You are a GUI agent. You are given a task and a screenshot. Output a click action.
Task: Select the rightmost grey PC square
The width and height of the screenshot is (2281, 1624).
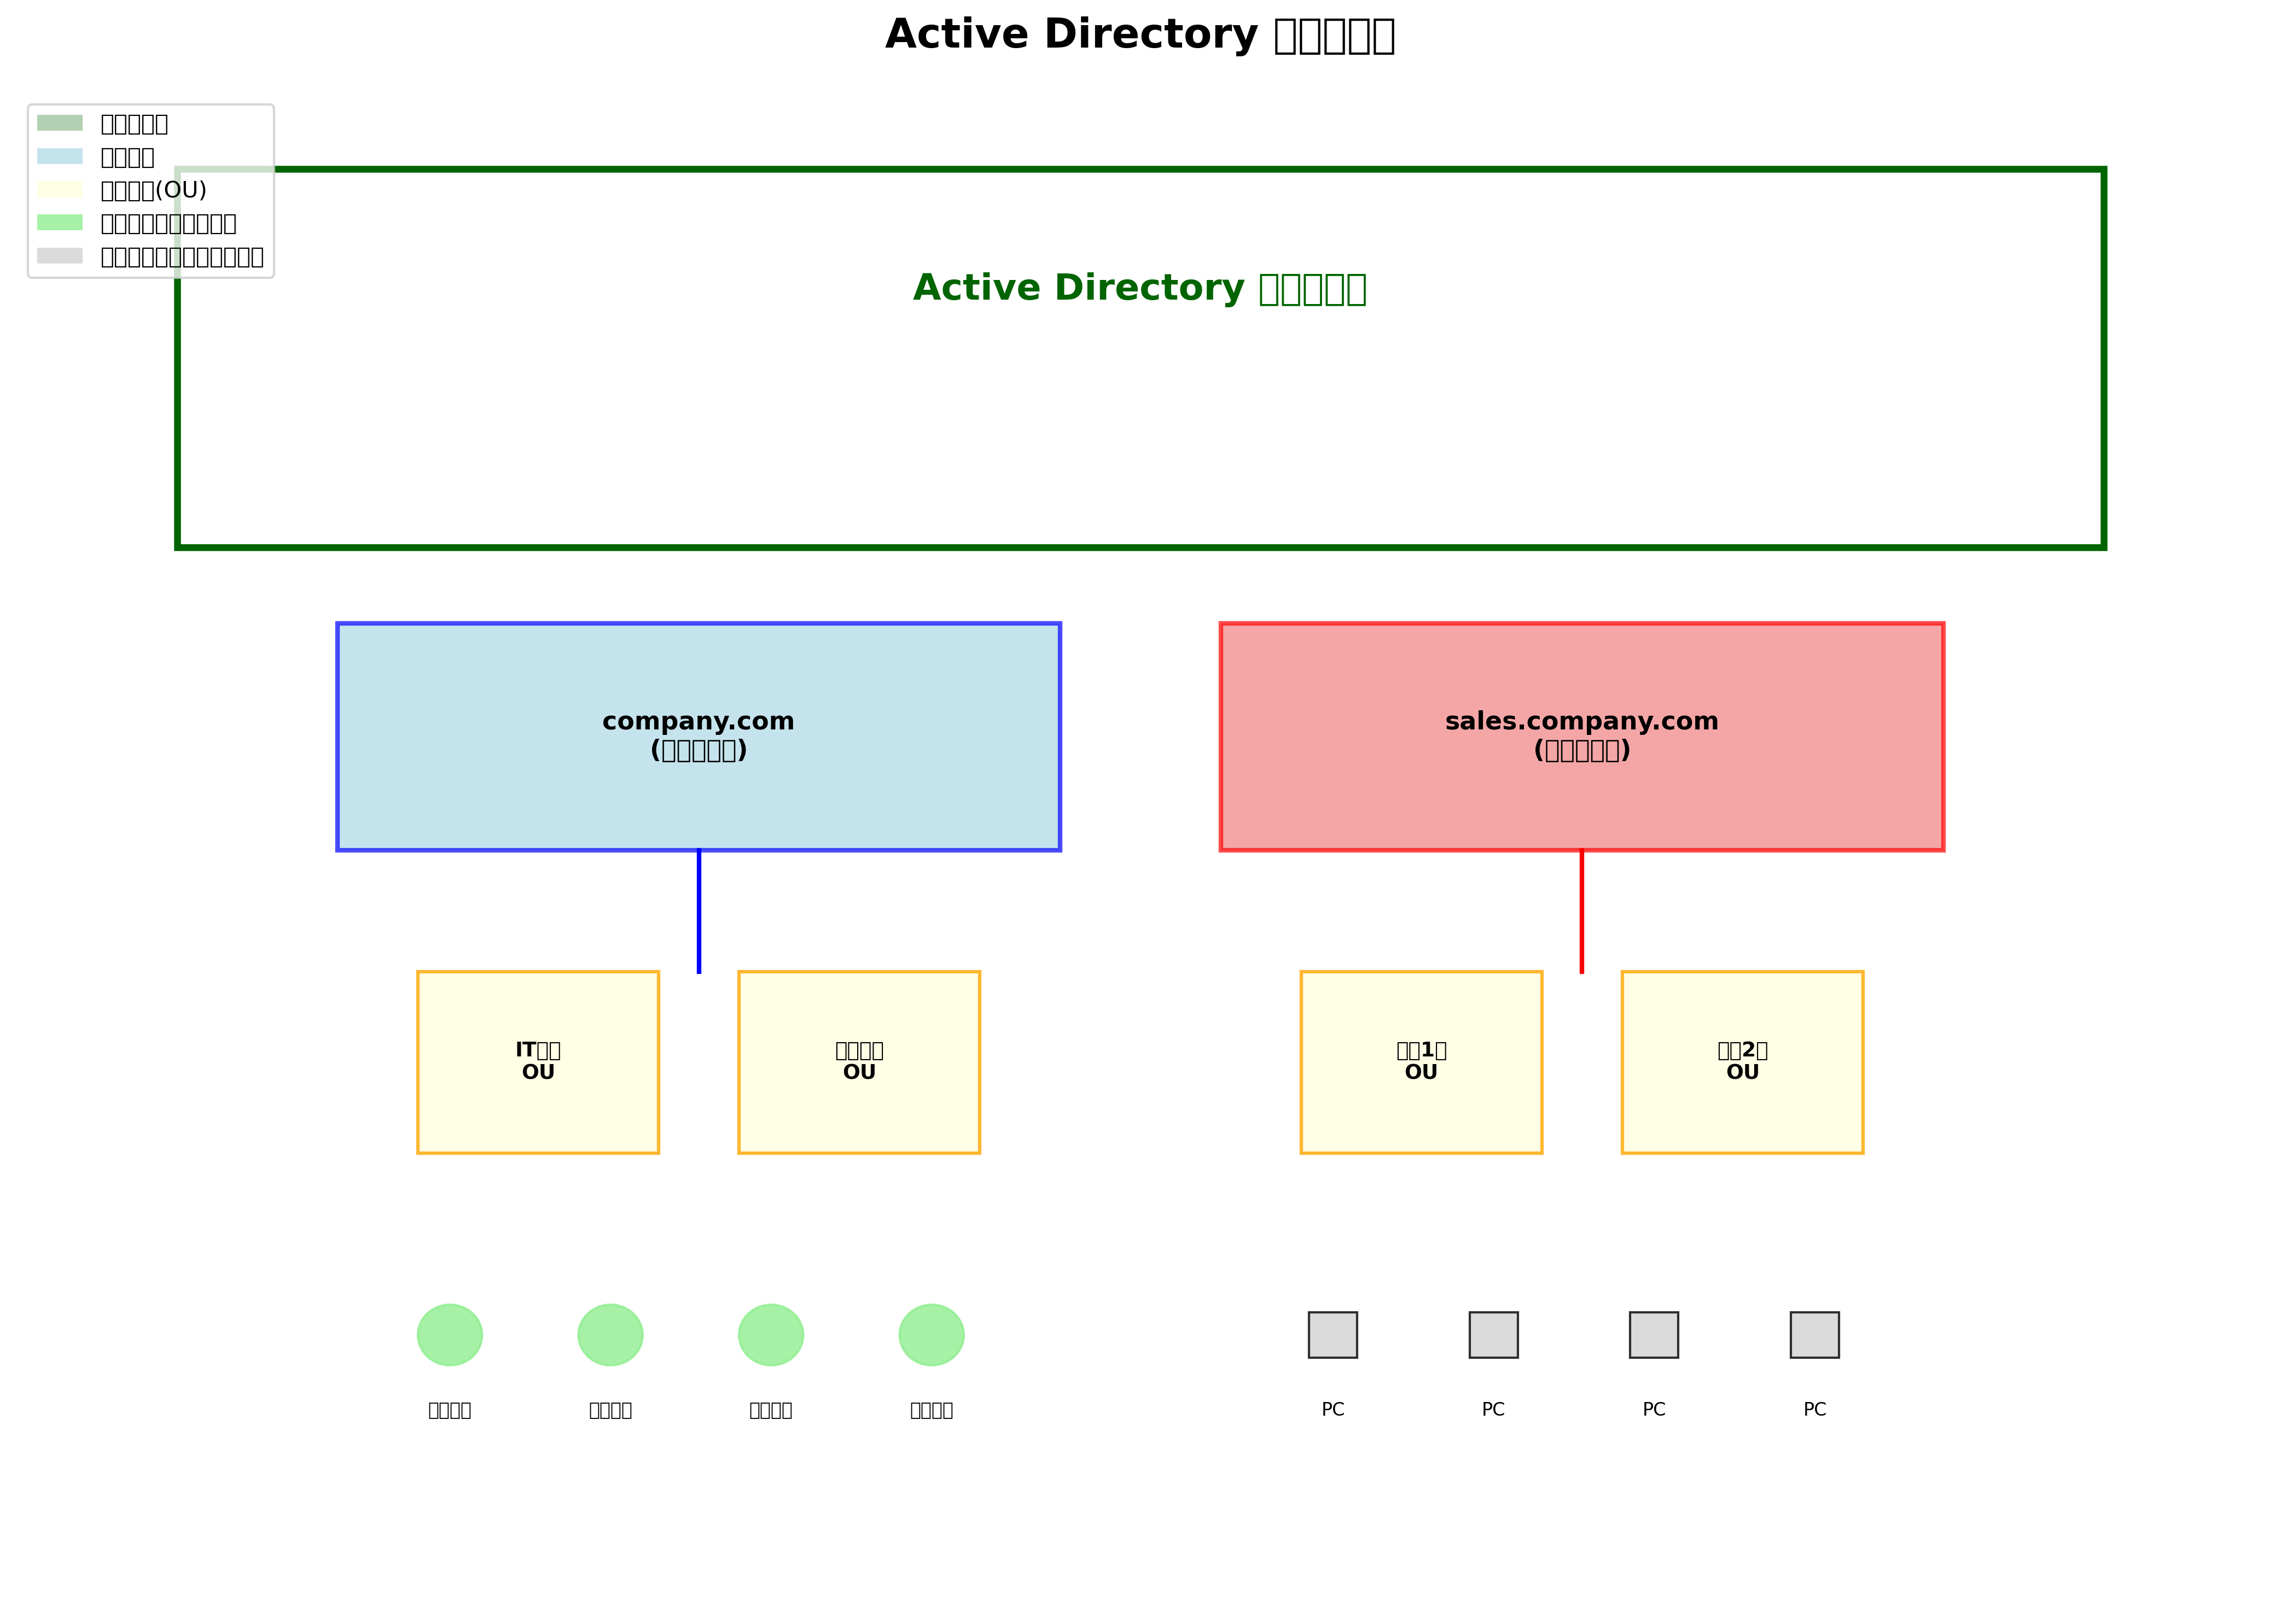point(1815,1334)
